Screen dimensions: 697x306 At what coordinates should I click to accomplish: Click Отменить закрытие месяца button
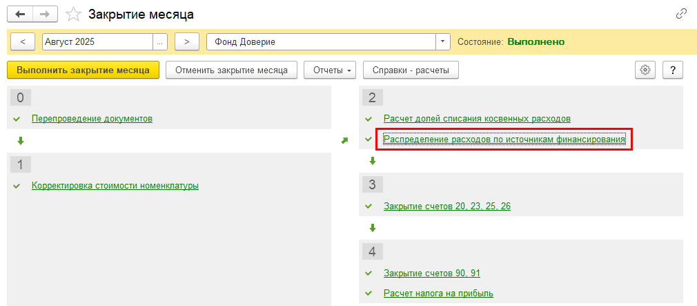pyautogui.click(x=231, y=70)
